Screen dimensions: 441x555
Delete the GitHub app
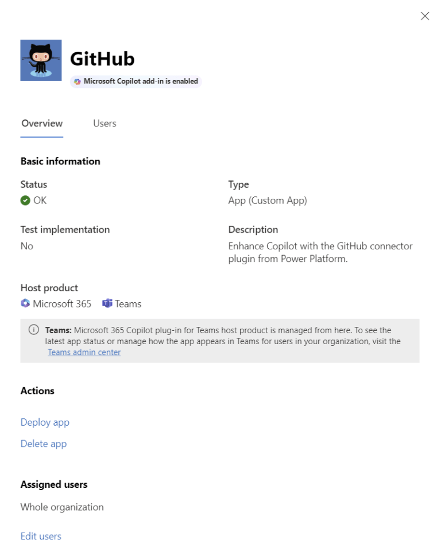[x=43, y=444]
